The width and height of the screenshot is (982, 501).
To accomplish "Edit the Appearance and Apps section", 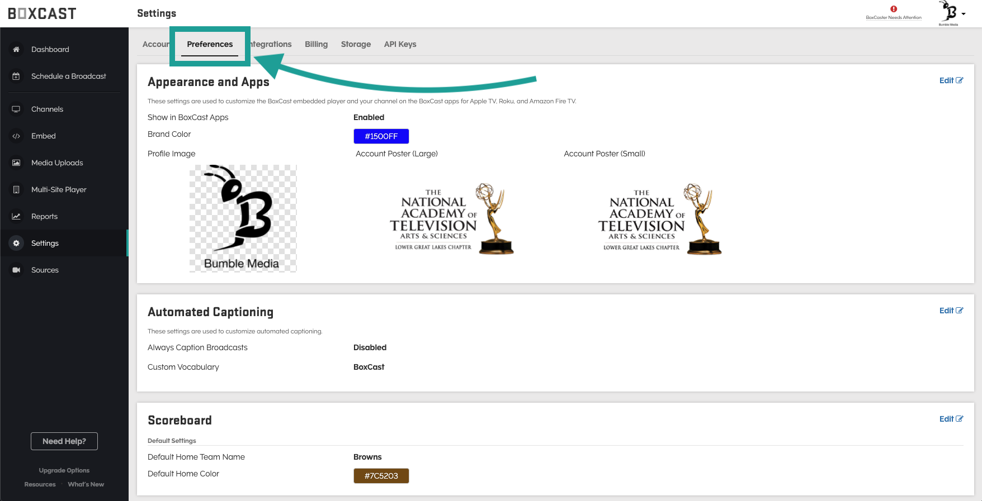I will 951,80.
